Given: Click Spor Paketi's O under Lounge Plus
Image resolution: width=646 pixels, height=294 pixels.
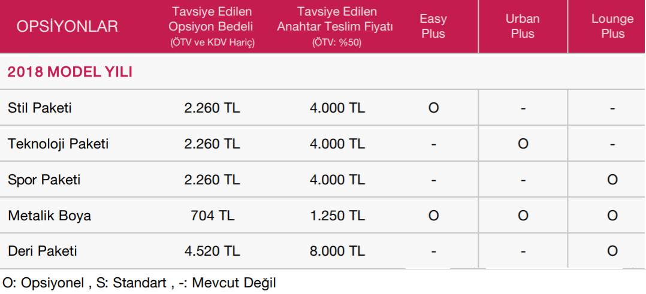Looking at the screenshot, I should point(612,180).
